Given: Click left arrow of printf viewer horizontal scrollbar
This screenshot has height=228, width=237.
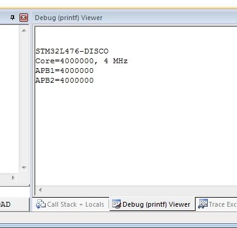Looking at the screenshot, I should click(40, 190).
